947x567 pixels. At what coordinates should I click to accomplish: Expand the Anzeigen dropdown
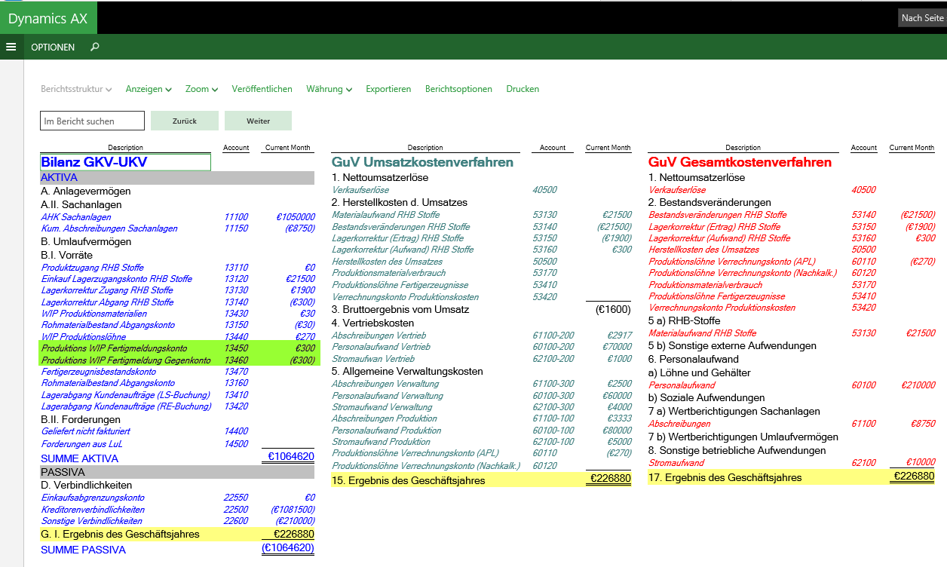(149, 89)
